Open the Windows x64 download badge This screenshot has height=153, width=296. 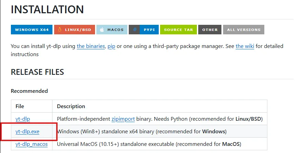(32, 30)
